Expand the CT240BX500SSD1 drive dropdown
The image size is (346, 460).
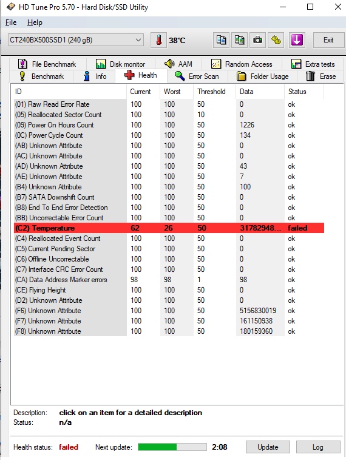pos(76,40)
